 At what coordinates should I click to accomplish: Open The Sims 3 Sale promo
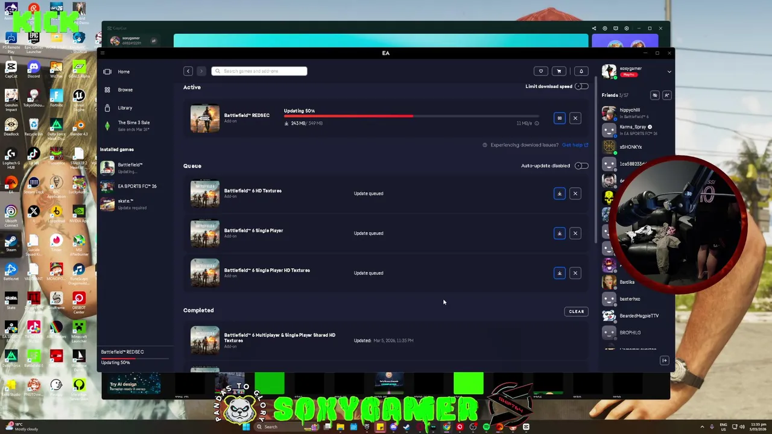[133, 125]
